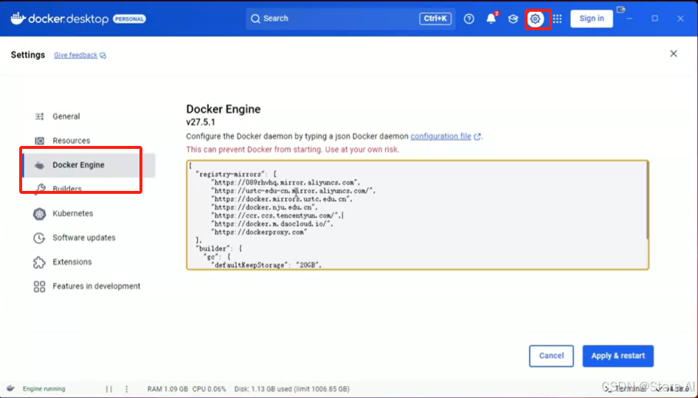Viewport: 698px width, 398px height.
Task: Click the v27.5.1 version text
Action: click(200, 122)
